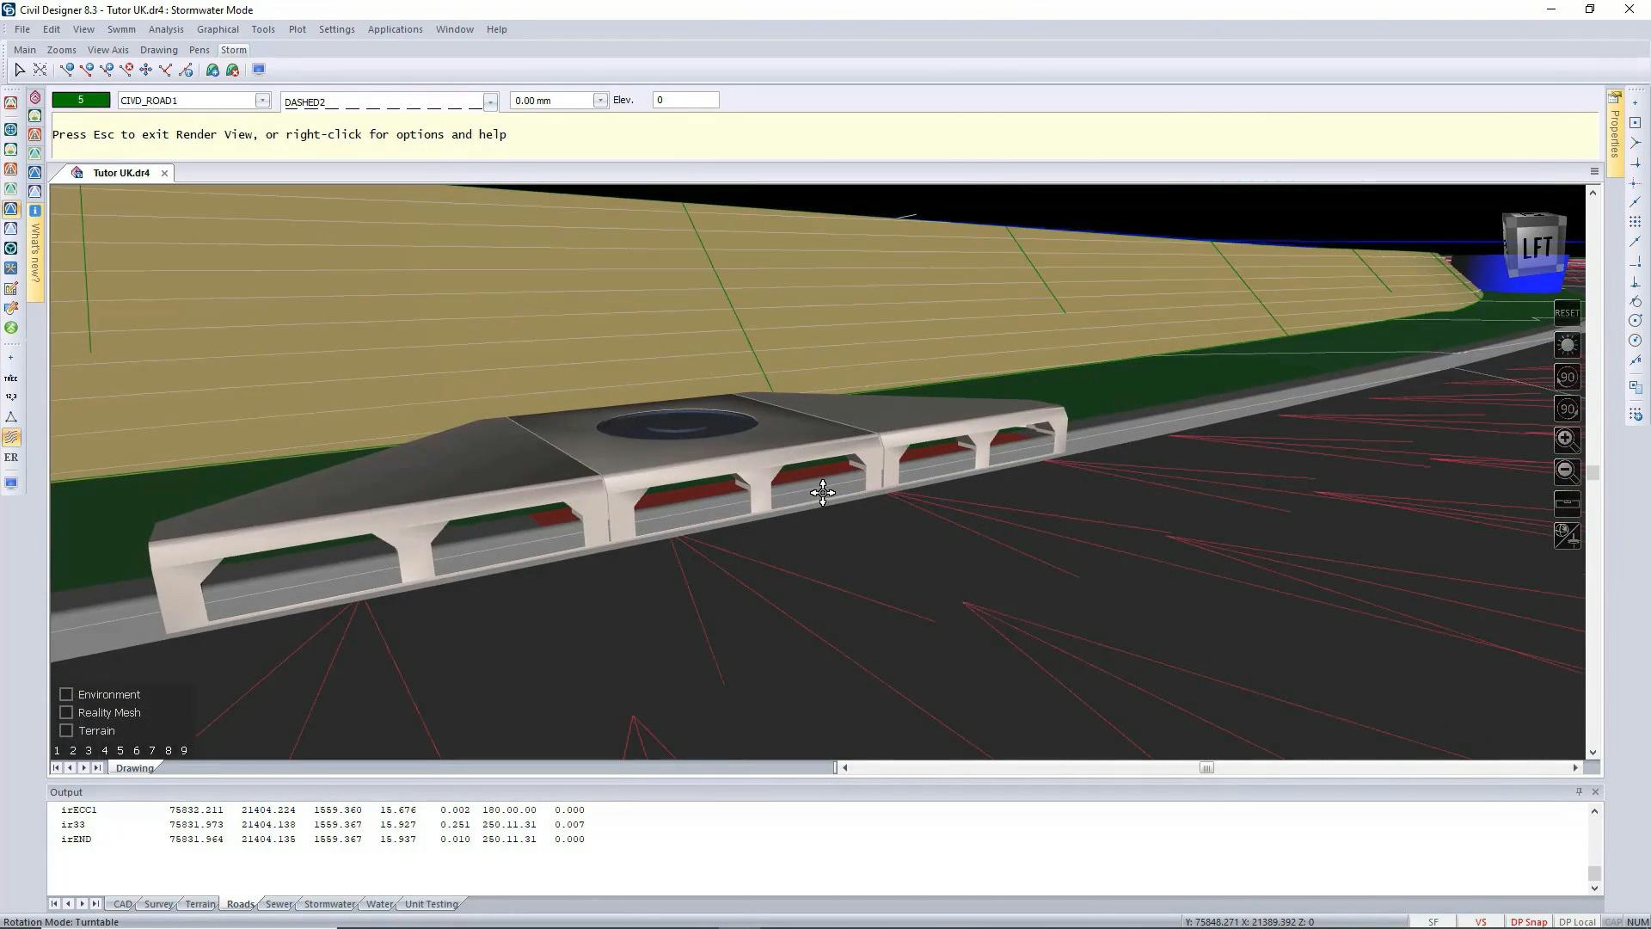Select the arrow pointer tool
Screen dimensions: 1651x929
pos(20,70)
